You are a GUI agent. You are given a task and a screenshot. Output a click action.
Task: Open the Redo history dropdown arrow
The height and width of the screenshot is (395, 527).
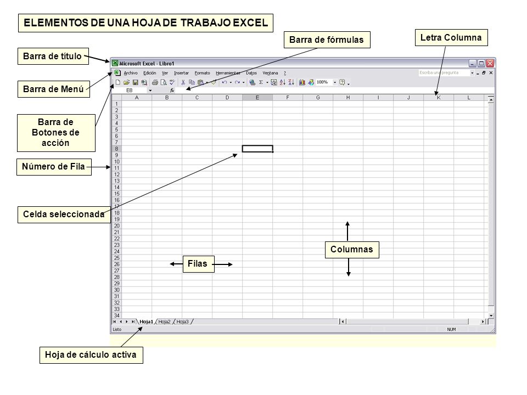(243, 82)
